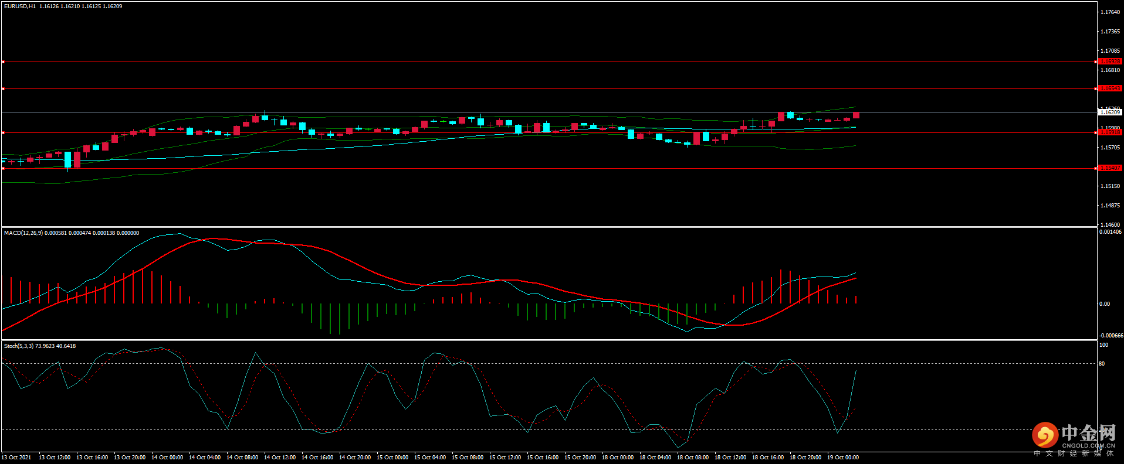Click the 1.15705 price axis label
The image size is (1124, 464).
click(x=1110, y=148)
